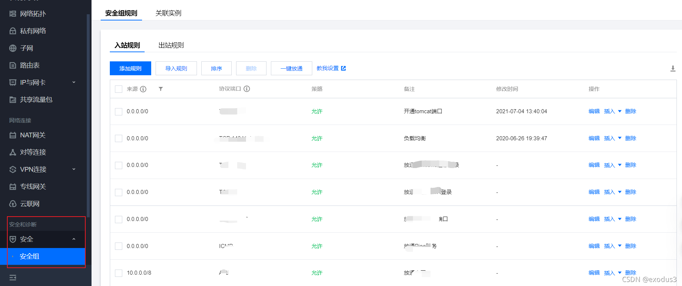Click the VPN连接 shield icon
Image resolution: width=682 pixels, height=286 pixels.
[x=13, y=169]
